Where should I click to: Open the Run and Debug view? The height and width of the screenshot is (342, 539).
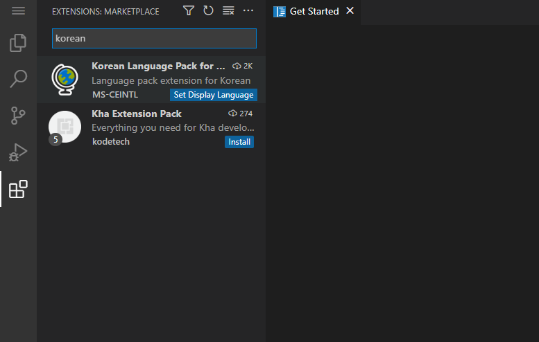18,152
